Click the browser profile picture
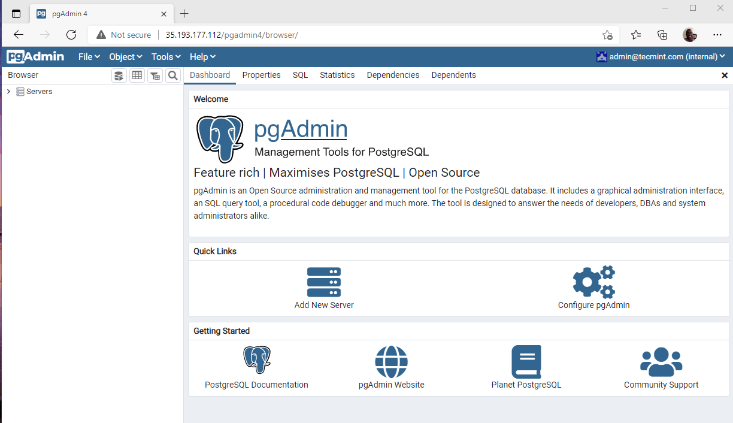733x423 pixels. [690, 35]
